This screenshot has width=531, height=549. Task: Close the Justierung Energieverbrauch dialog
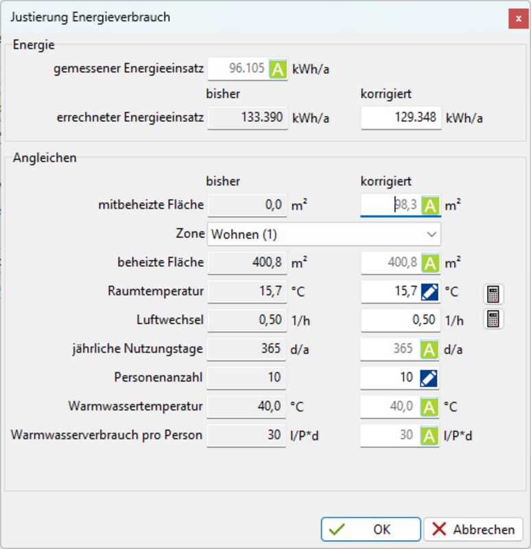click(517, 19)
